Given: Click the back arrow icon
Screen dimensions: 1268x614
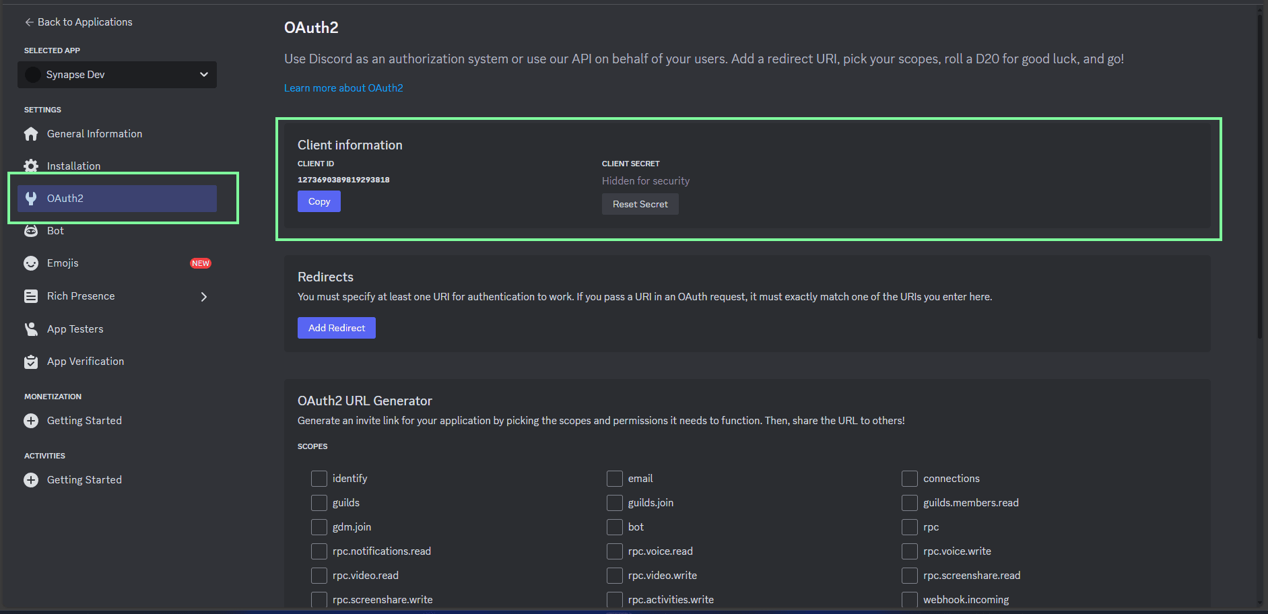Looking at the screenshot, I should pyautogui.click(x=29, y=22).
